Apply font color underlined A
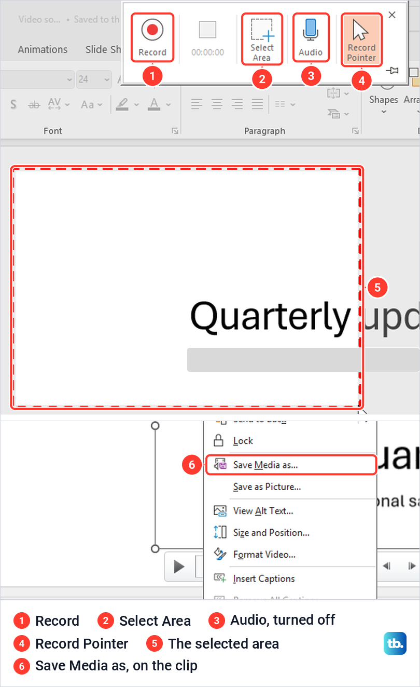This screenshot has height=687, width=420. coord(153,104)
